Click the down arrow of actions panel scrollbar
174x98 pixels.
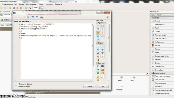point(109,81)
